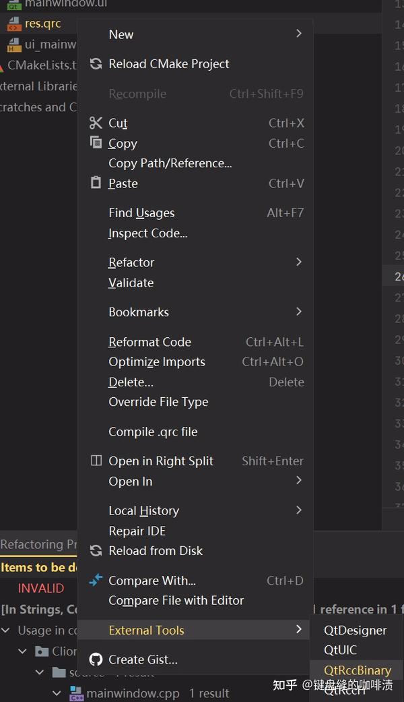Screen dimensions: 404x702
Task: Run the QtRccBinary external tool
Action: 357,670
